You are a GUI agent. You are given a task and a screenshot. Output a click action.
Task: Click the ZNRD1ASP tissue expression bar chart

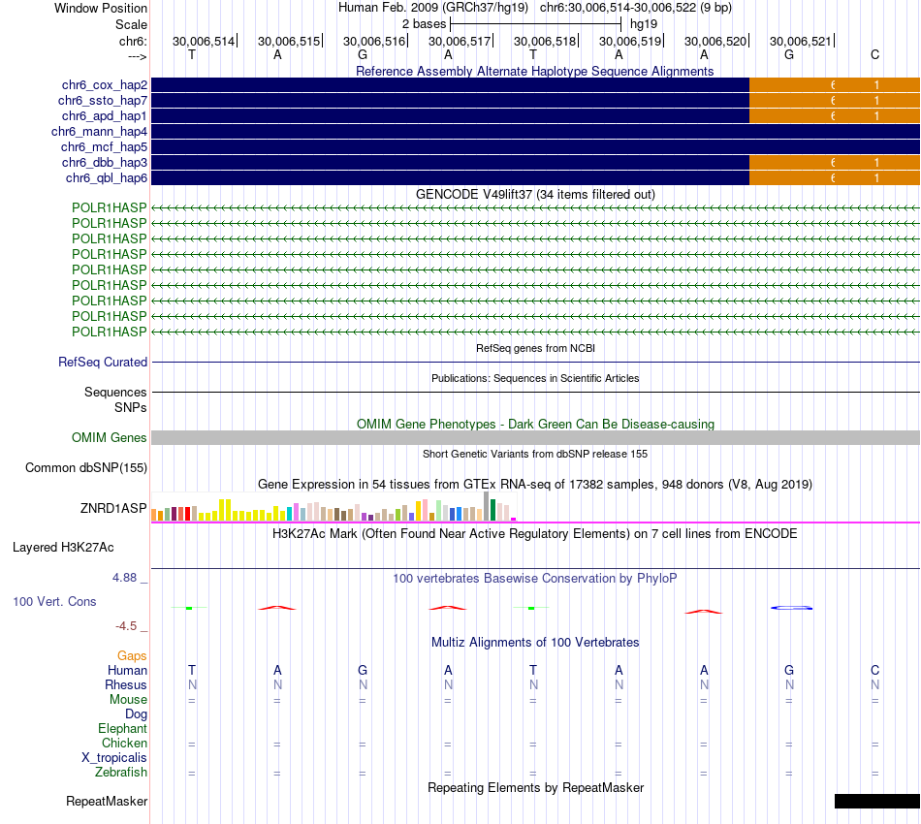tap(333, 507)
